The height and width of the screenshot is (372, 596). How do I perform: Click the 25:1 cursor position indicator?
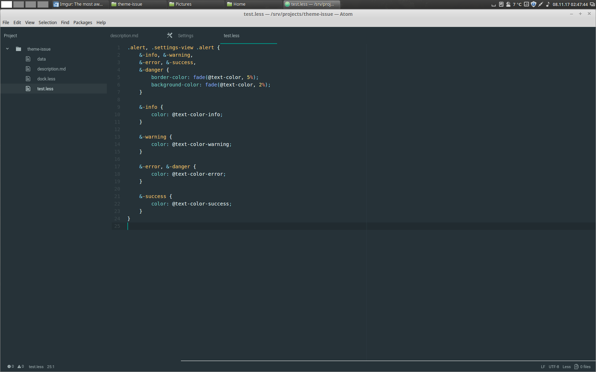(x=51, y=367)
